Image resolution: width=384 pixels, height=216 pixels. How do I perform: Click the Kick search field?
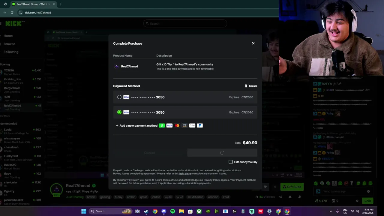[x=185, y=23]
